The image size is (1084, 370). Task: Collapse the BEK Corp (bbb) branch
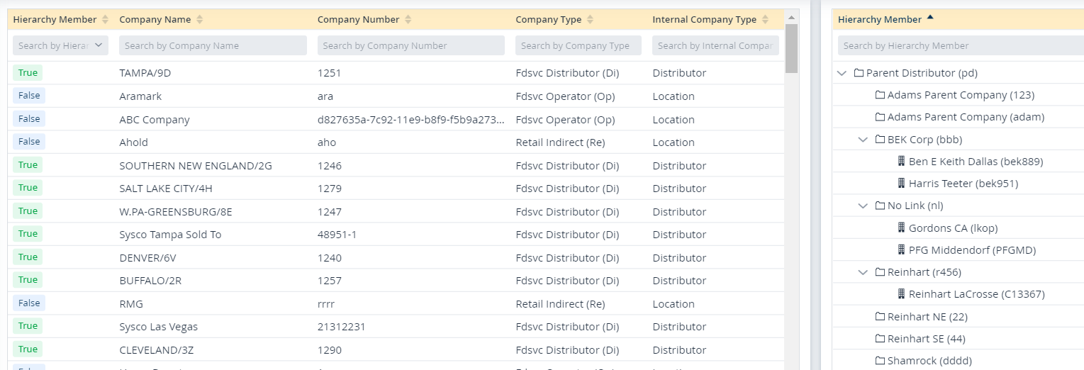[863, 140]
